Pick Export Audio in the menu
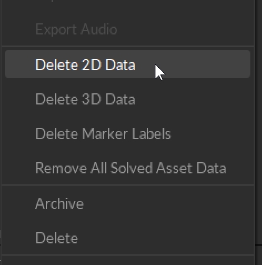Image resolution: width=262 pixels, height=265 pixels. [128, 29]
